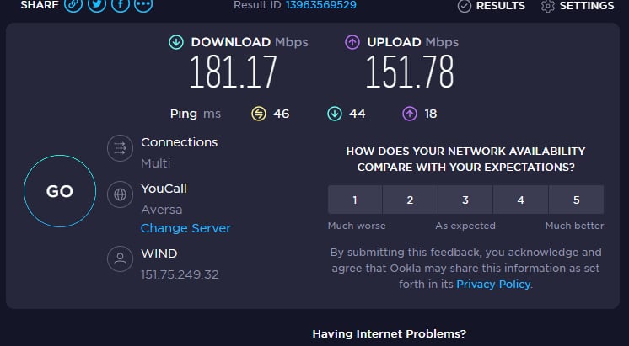Click the user icon beside WIND
This screenshot has height=346, width=629.
click(x=120, y=258)
